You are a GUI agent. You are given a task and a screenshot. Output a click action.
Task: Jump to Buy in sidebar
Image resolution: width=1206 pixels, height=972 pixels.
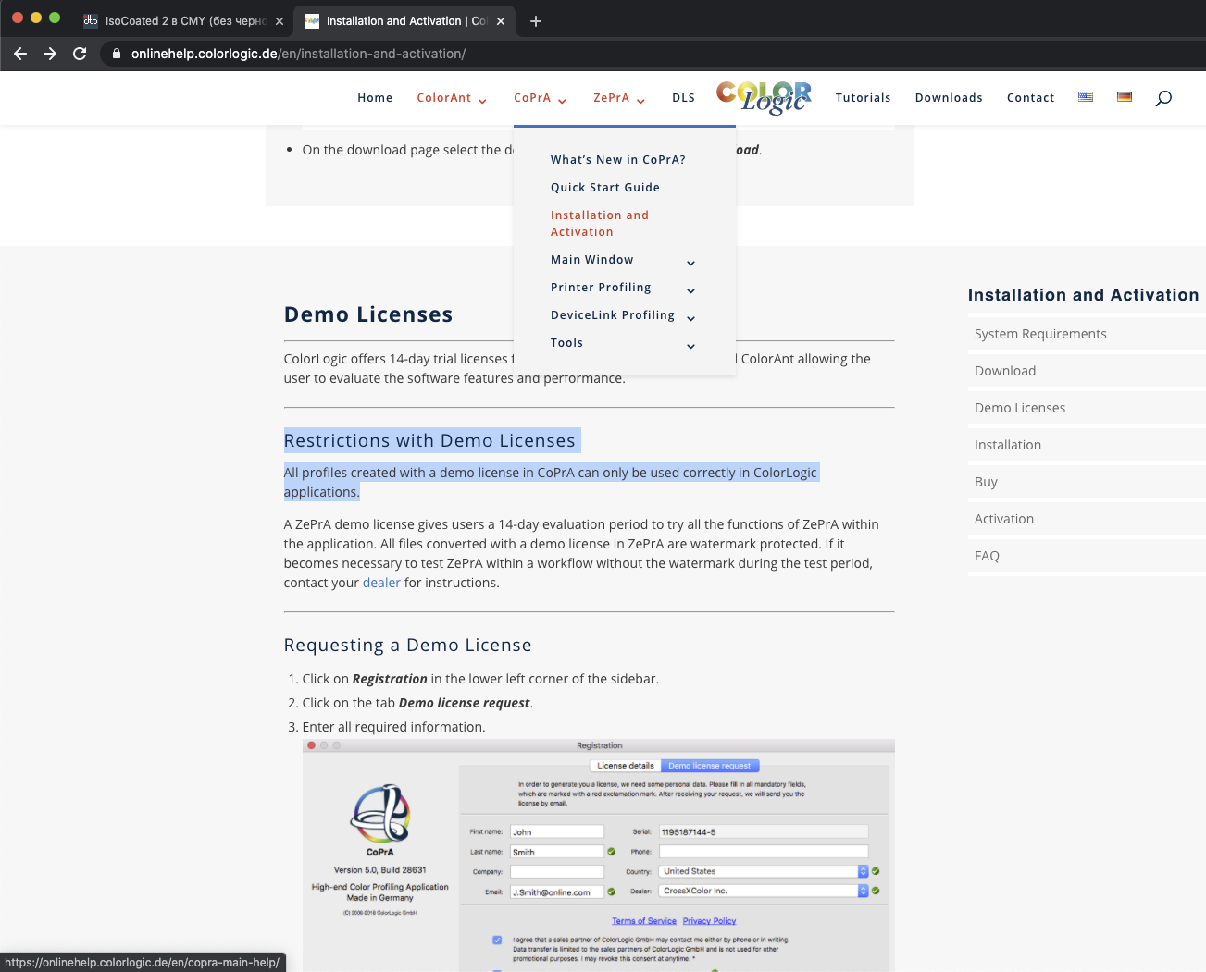tap(986, 482)
